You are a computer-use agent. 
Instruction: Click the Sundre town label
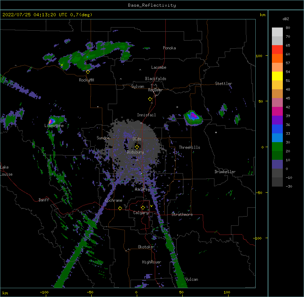point(103,138)
